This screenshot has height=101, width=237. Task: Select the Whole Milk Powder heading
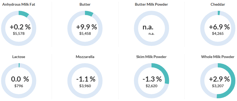218,57
